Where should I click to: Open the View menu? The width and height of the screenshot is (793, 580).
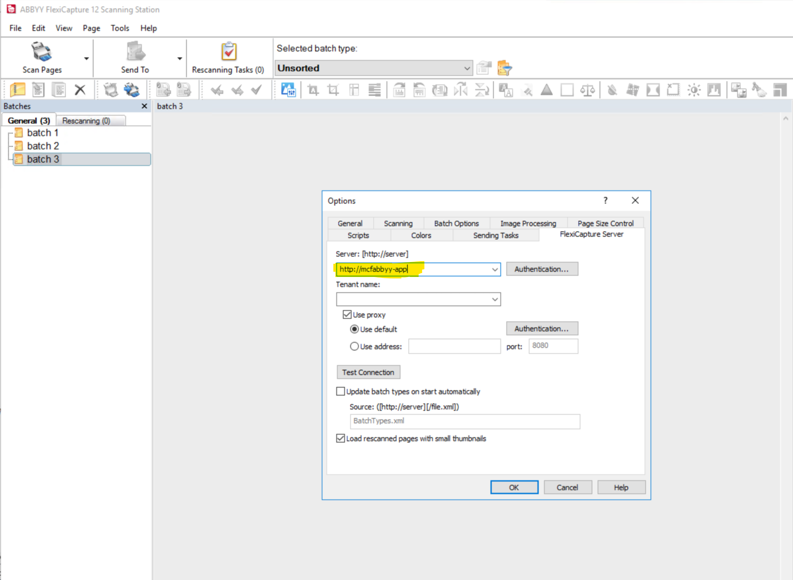coord(64,28)
